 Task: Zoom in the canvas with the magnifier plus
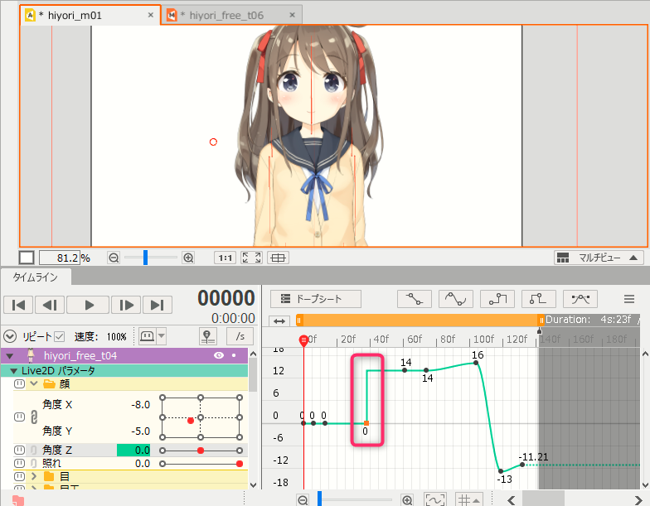pos(188,258)
